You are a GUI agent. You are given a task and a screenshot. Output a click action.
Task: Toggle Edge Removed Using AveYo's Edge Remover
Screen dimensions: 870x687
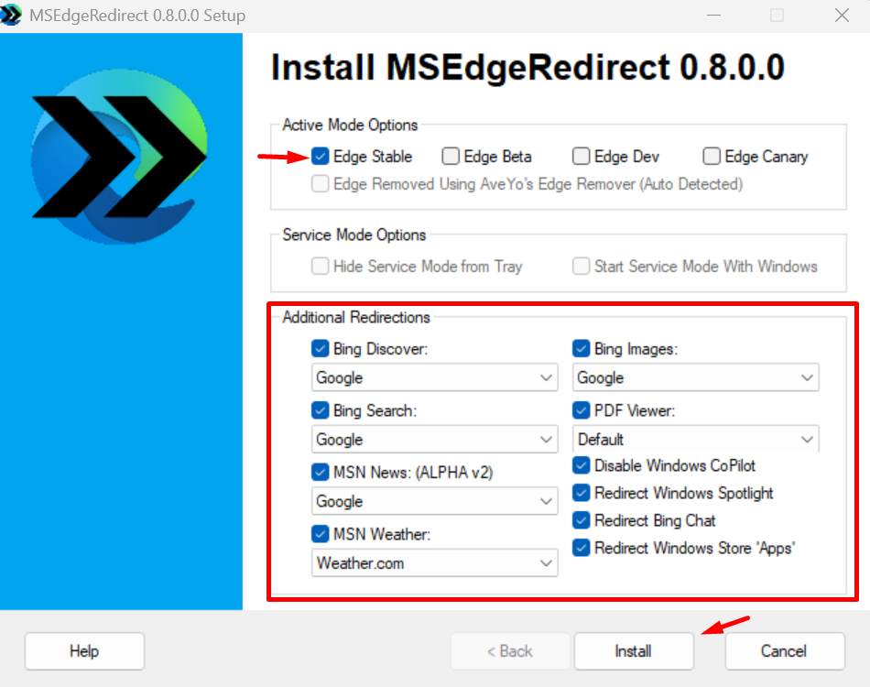pyautogui.click(x=321, y=184)
